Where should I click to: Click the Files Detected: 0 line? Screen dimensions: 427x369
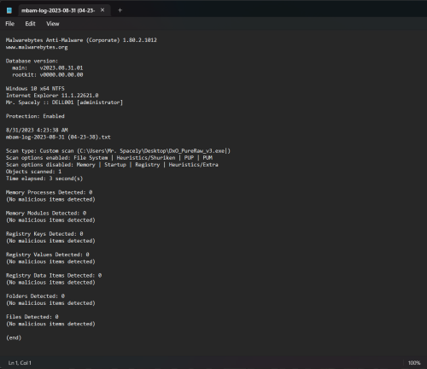coord(32,317)
